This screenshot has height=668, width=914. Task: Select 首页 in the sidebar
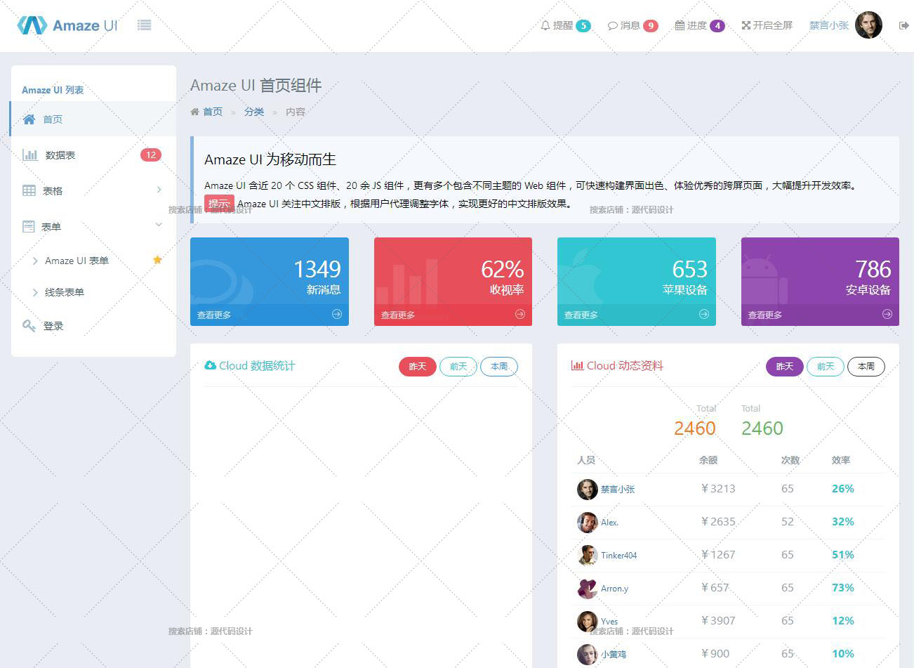pos(53,119)
